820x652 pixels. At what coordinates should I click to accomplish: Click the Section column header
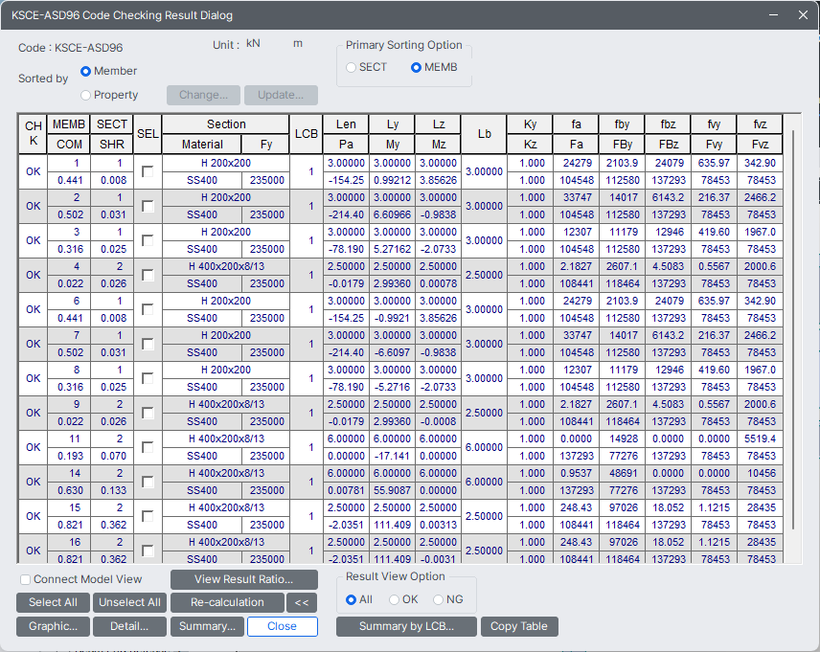pos(226,124)
